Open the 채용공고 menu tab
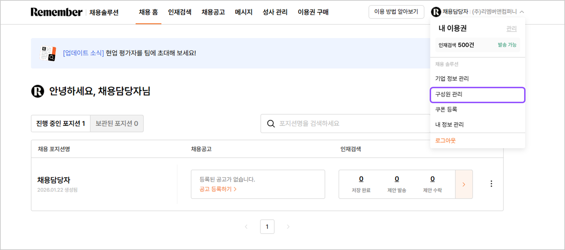565x250 pixels. click(213, 12)
